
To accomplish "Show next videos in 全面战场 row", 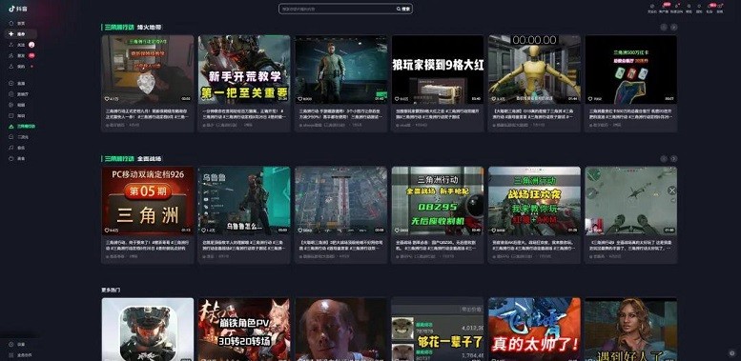I will tap(674, 158).
